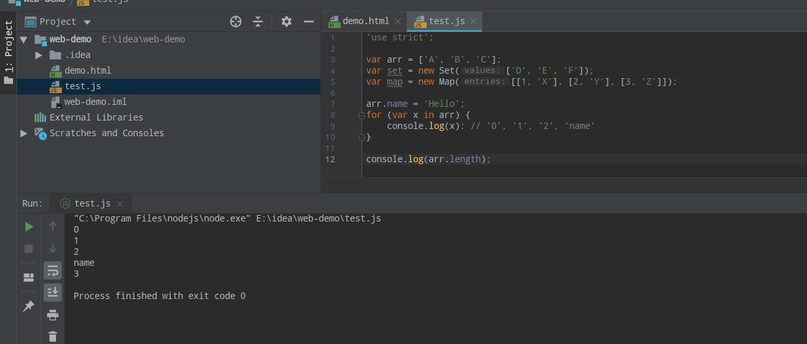Click the 'entries:' parameter hint
Screen dimensions: 807x344
[x=485, y=81]
